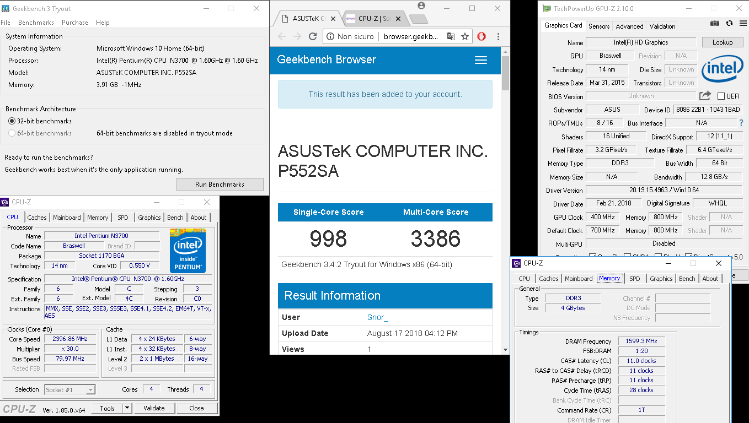Open the Help menu in Geekbench
749x423 pixels.
103,23
